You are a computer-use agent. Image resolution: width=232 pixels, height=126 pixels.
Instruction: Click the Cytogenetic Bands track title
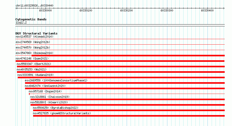pos(31,19)
